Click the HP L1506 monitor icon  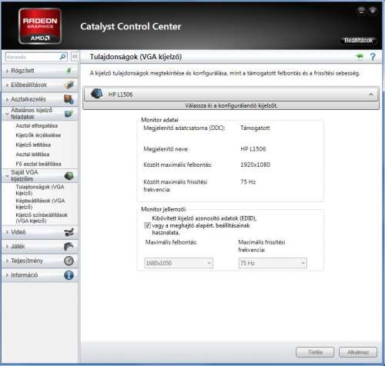pos(97,94)
